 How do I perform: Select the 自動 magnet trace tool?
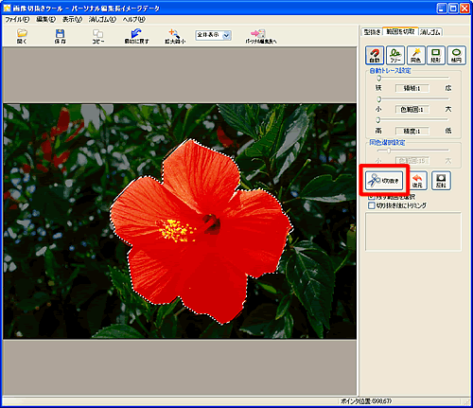[375, 55]
